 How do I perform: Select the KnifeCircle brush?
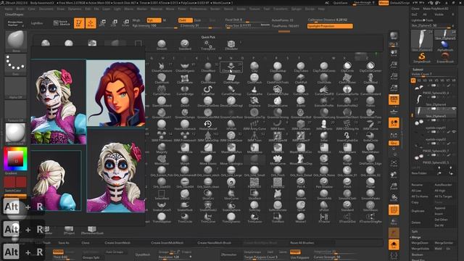click(370, 137)
